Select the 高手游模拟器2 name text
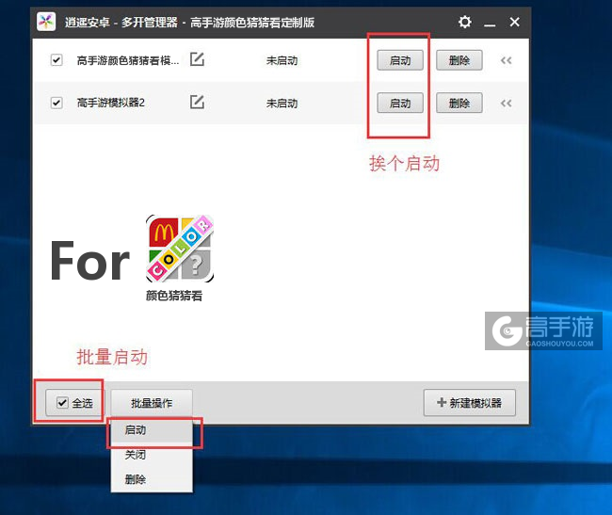This screenshot has height=515, width=612. pyautogui.click(x=111, y=103)
